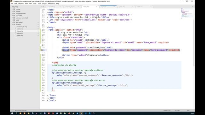
Task: Open the Project menu
Action: pos(44,4)
